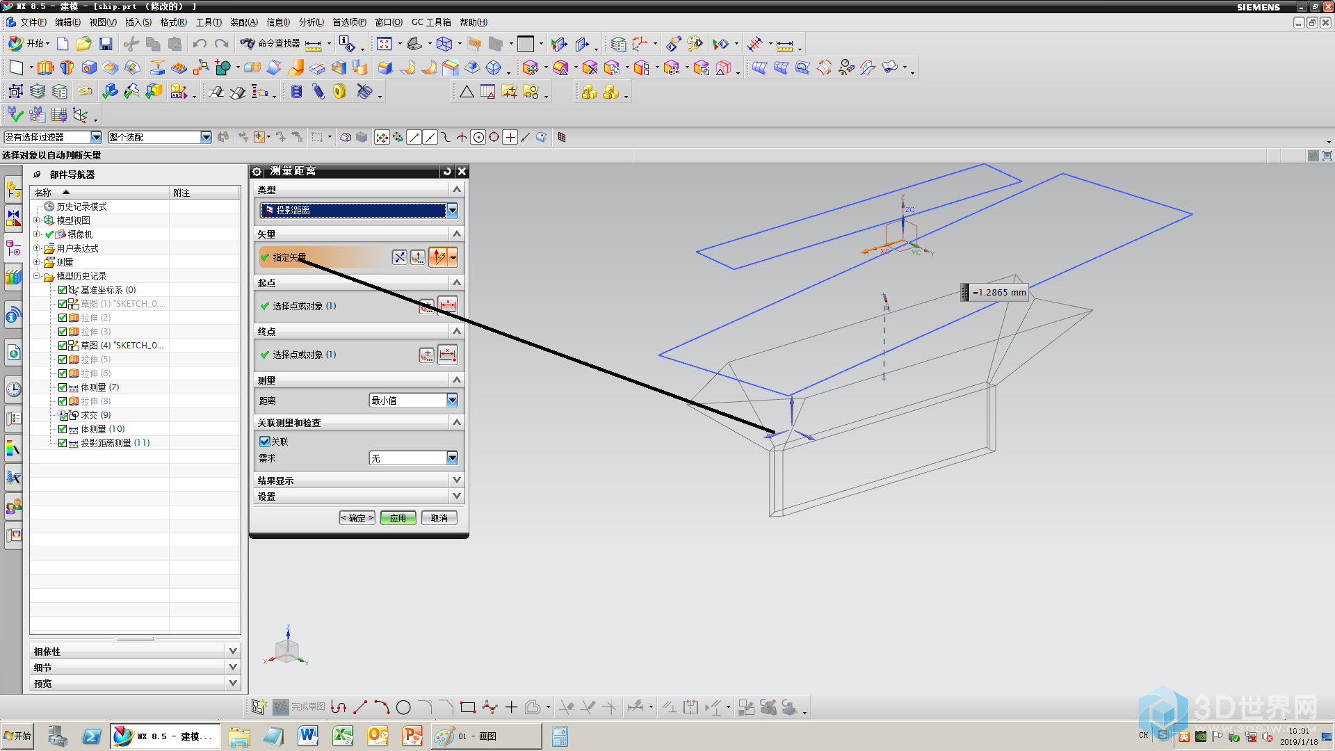Click the Redo arrow icon
This screenshot has width=1335, height=751.
pyautogui.click(x=221, y=45)
